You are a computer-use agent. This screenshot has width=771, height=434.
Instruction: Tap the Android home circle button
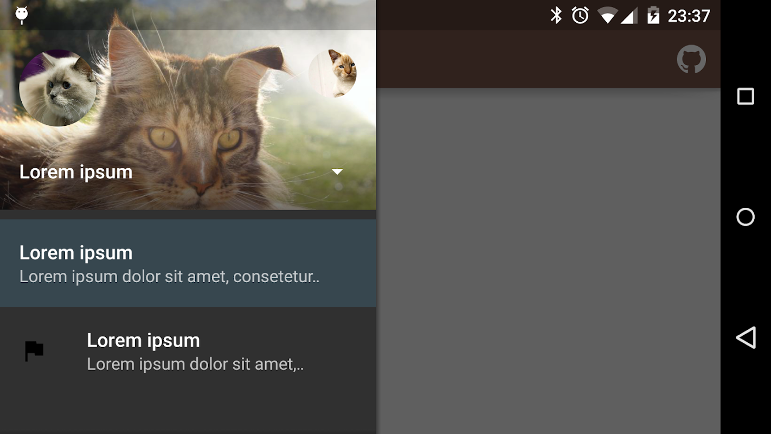coord(746,217)
